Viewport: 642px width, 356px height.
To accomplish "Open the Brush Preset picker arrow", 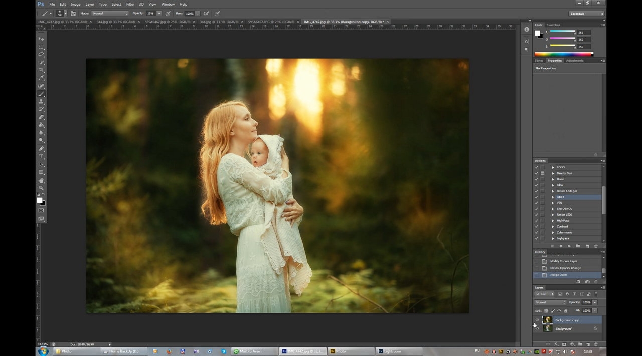I will click(65, 14).
